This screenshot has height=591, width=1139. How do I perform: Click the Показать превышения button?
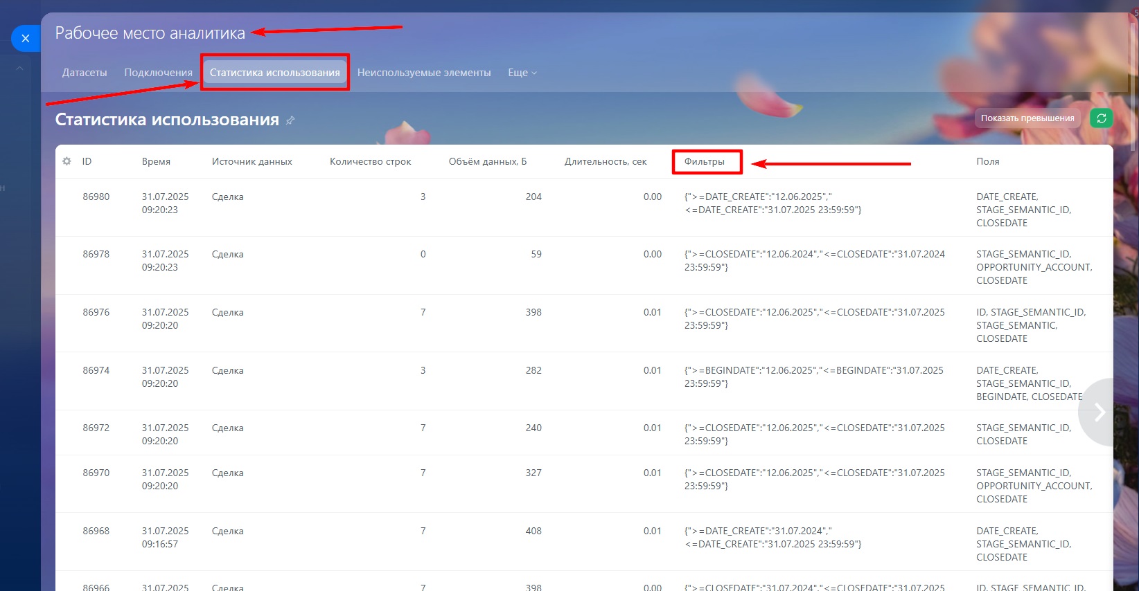pos(1027,118)
